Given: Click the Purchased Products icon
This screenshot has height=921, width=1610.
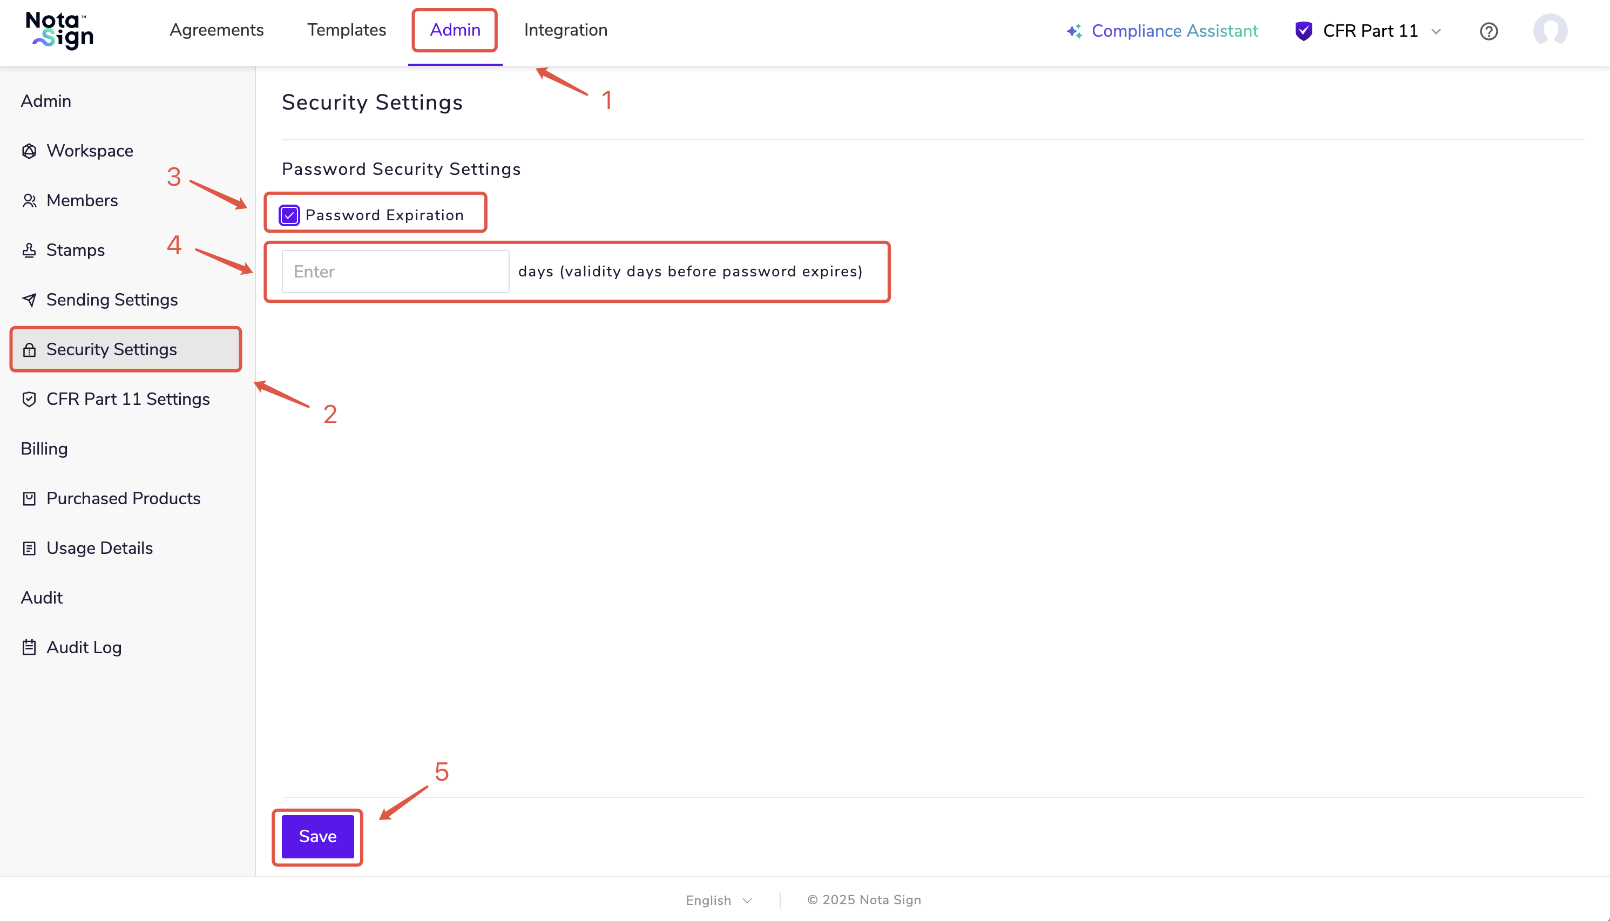Looking at the screenshot, I should [x=29, y=498].
